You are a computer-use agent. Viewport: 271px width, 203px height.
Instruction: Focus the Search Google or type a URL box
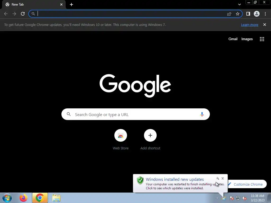tap(135, 114)
